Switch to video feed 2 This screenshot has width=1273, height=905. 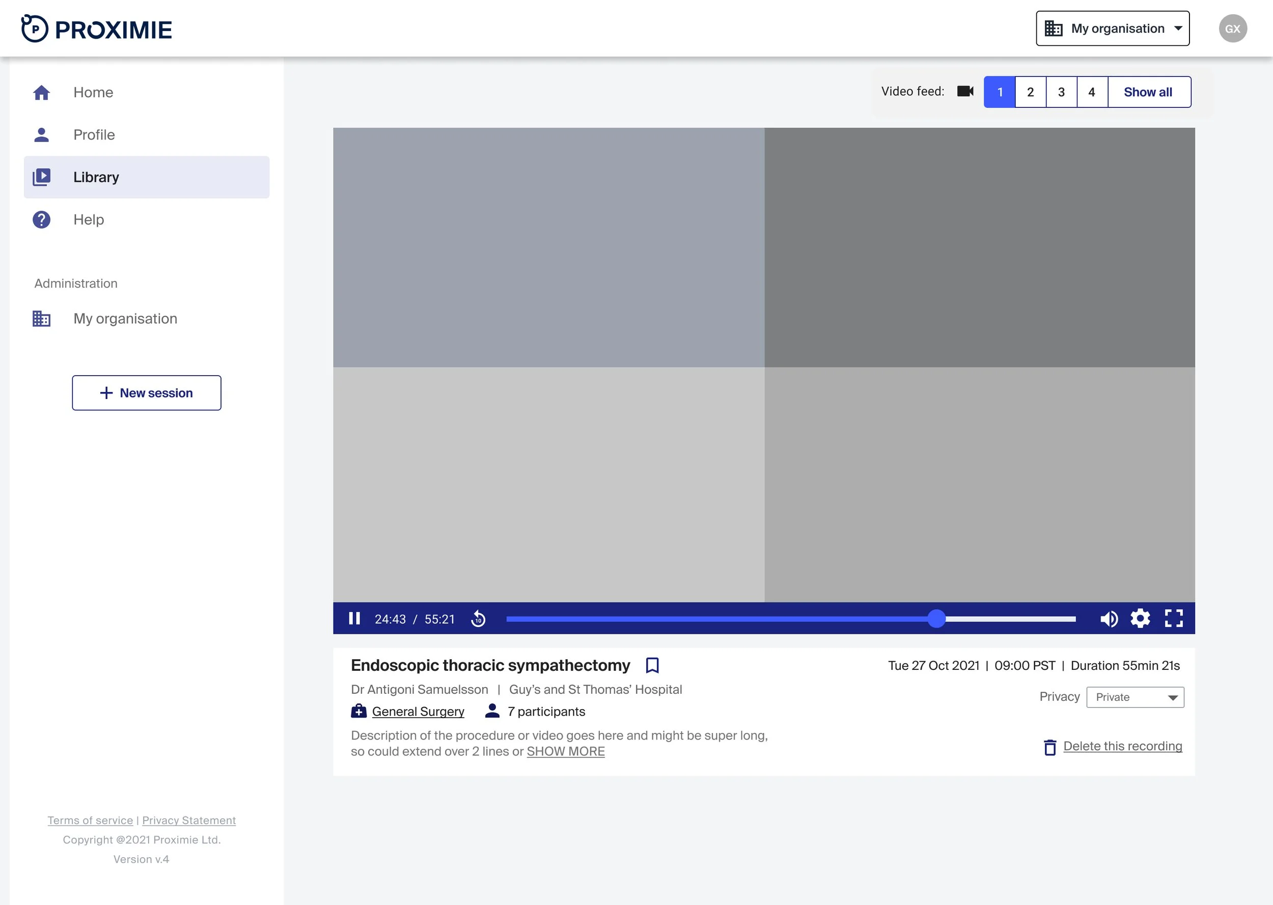pos(1030,92)
